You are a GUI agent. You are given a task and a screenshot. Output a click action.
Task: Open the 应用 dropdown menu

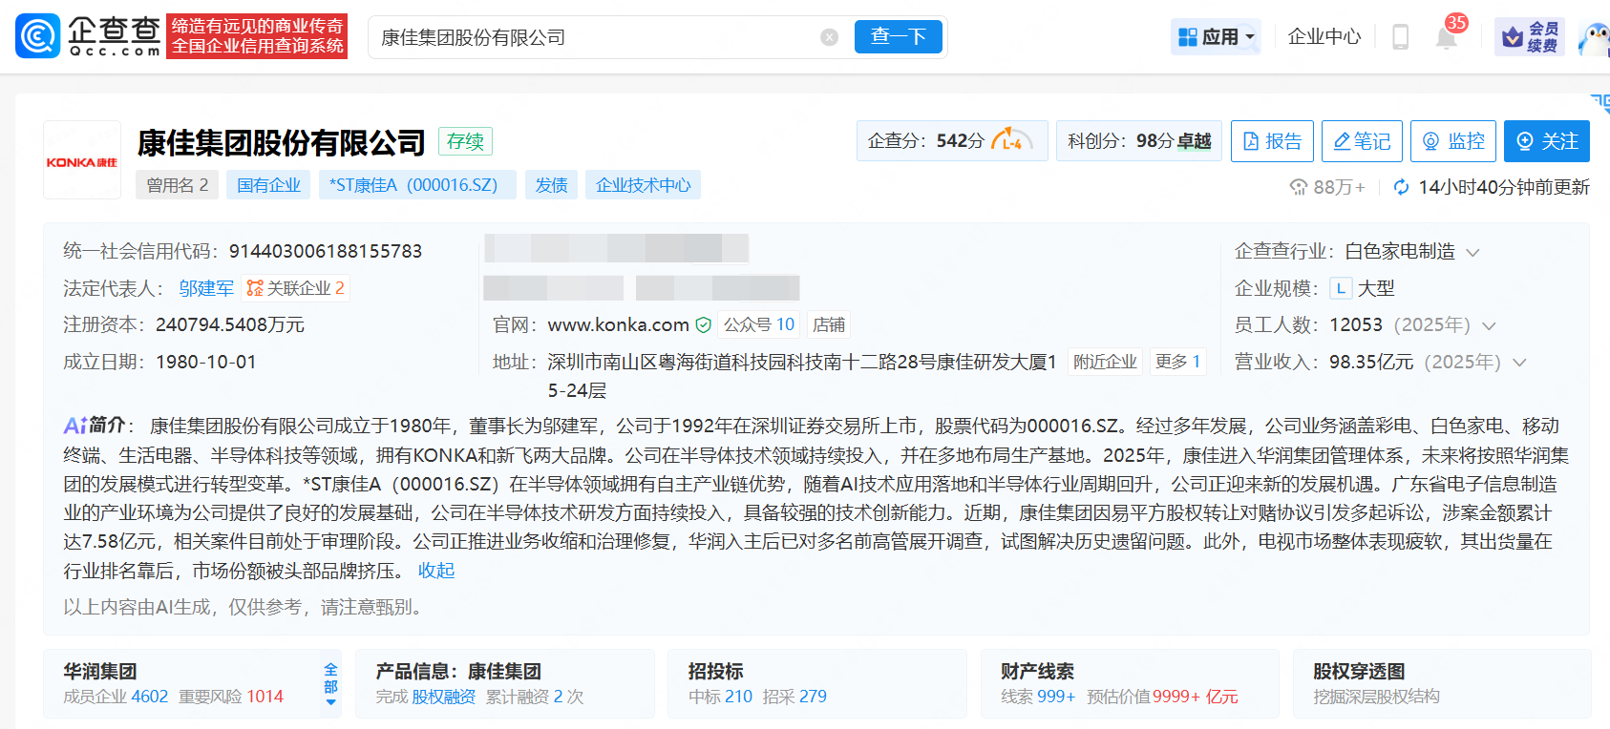tap(1216, 37)
